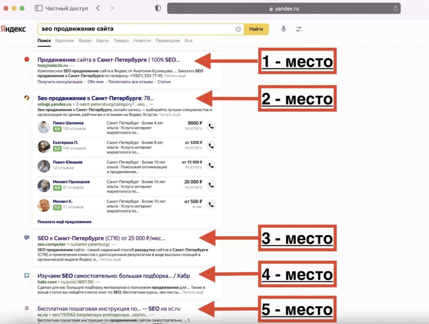
Task: Switch to the Картинки tab
Action: pos(64,41)
